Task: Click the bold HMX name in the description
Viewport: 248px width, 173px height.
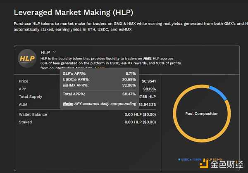Action: 147,59
